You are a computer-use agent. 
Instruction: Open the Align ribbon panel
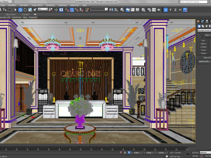coord(25,17)
